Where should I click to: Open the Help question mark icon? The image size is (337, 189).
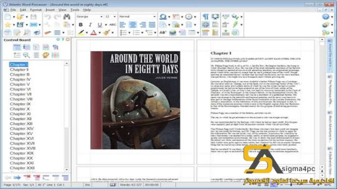pos(325,17)
